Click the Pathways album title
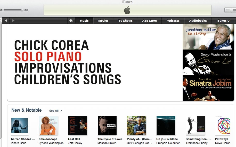 click(222, 139)
